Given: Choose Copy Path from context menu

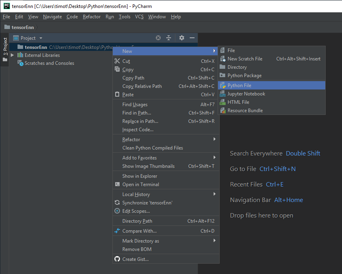Looking at the screenshot, I should click(x=166, y=78).
